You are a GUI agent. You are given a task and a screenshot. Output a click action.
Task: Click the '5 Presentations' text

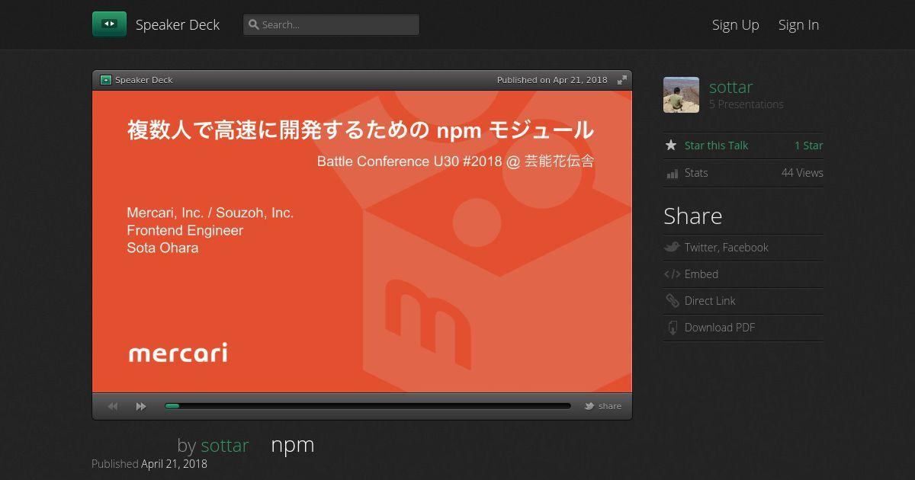pos(746,104)
